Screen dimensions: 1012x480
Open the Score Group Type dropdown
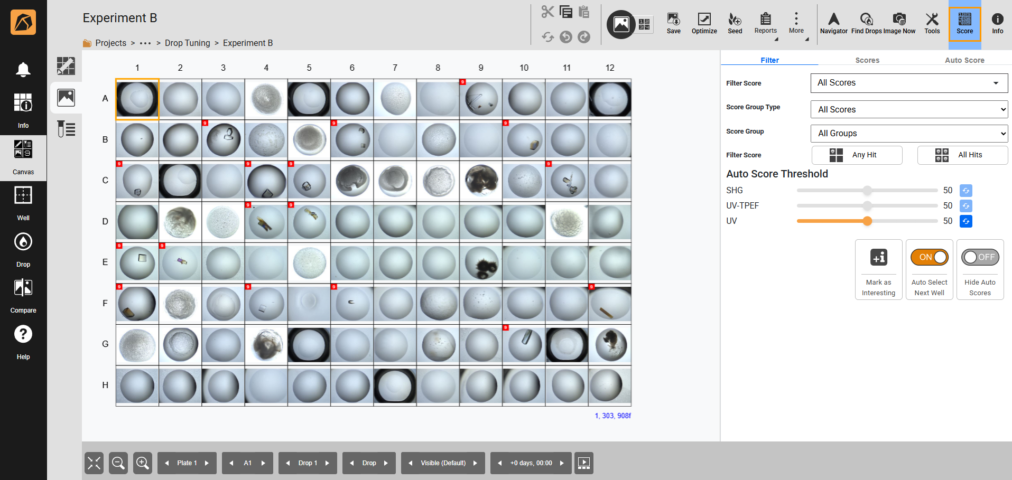pyautogui.click(x=909, y=109)
